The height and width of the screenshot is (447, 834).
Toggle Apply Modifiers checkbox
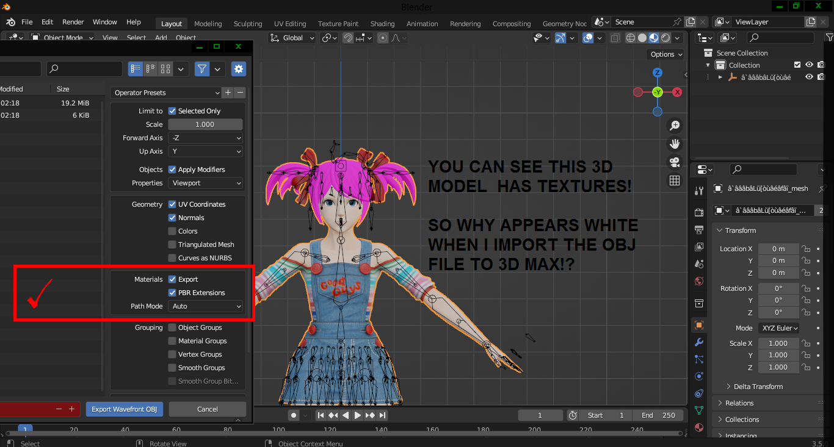click(x=172, y=170)
